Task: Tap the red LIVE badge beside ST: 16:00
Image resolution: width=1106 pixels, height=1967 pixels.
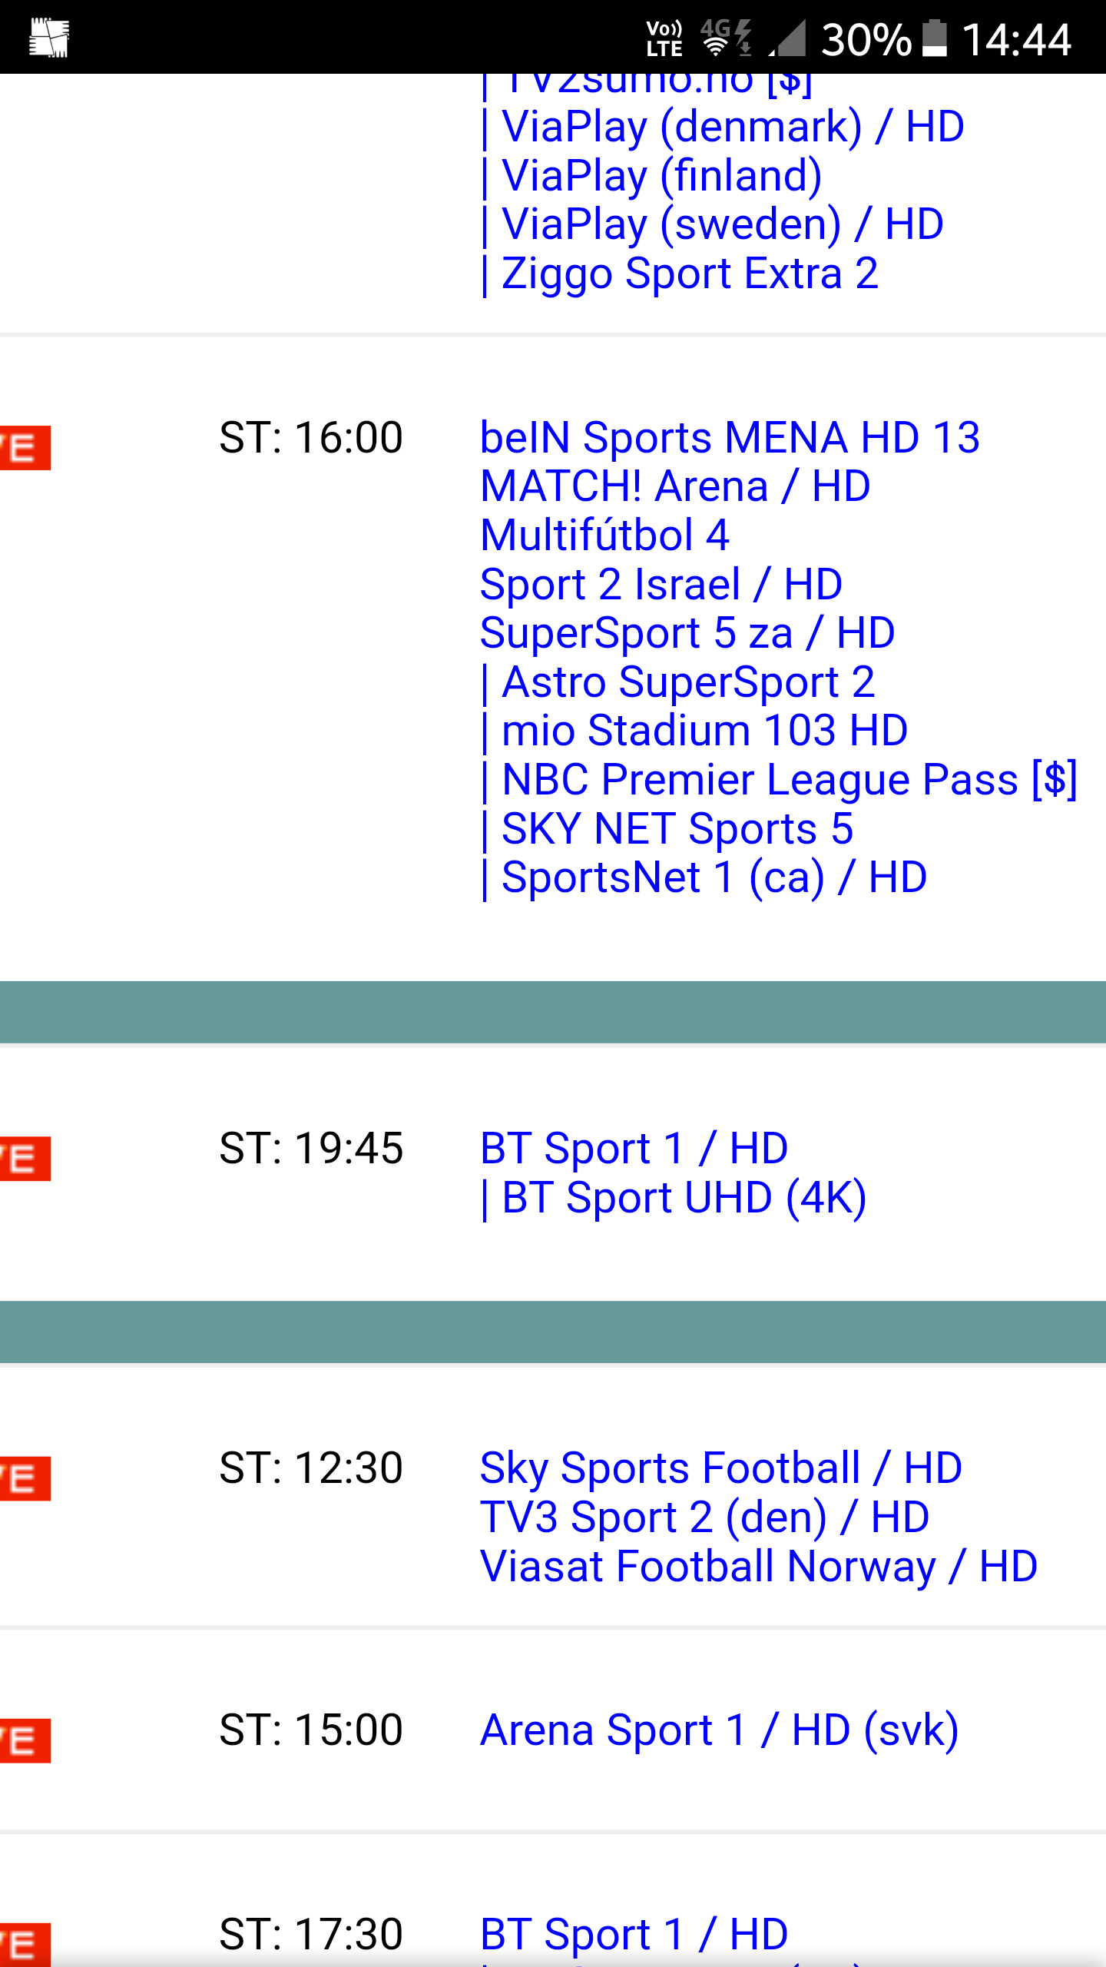Action: pos(25,447)
